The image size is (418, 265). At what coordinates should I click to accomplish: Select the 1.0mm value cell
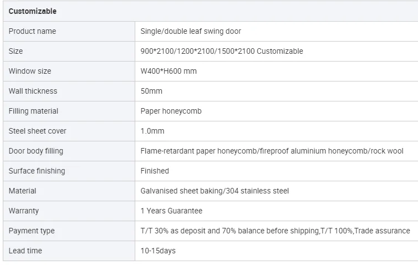tap(152, 131)
